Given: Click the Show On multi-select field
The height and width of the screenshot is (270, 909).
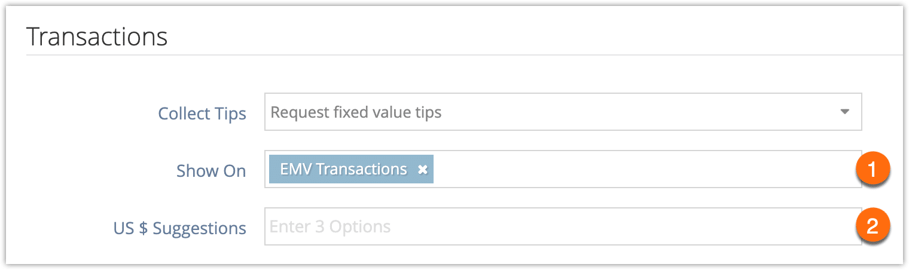Looking at the screenshot, I should tap(563, 169).
